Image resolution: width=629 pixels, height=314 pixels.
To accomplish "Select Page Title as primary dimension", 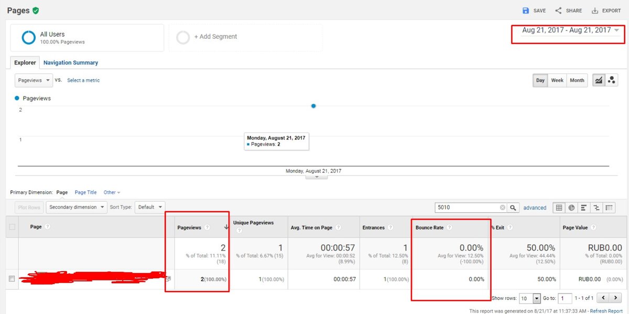I will point(85,192).
